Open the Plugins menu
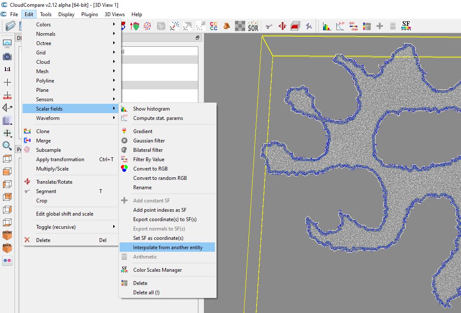The width and height of the screenshot is (461, 313). coord(89,14)
